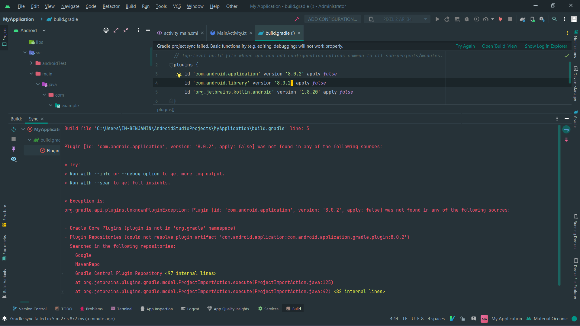Viewport: 580px width, 326px height.
Task: Click Open 'Build' View link
Action: (499, 46)
